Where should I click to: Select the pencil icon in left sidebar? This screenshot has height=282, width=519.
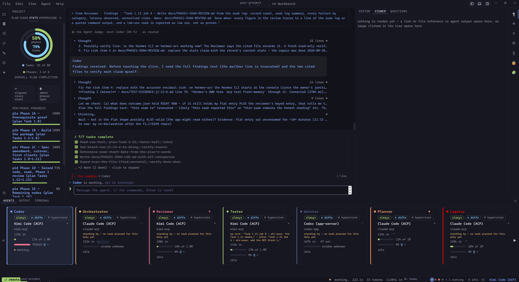point(4,53)
